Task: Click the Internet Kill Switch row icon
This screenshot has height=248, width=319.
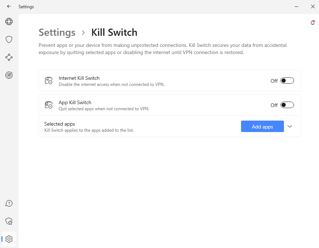Action: point(49,81)
